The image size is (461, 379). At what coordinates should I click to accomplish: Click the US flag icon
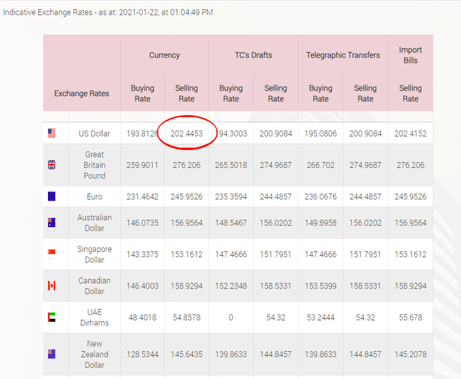coord(52,134)
